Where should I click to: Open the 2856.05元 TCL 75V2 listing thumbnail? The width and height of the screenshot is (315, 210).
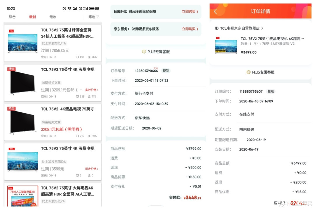pyautogui.click(x=22, y=42)
